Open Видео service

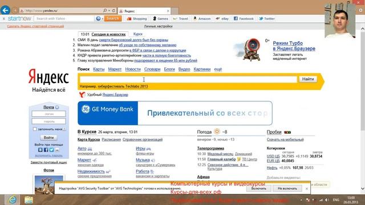[184, 69]
